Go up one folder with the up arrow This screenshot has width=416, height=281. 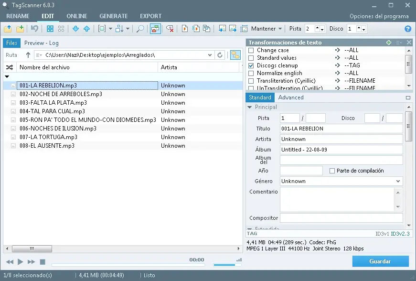(28, 55)
